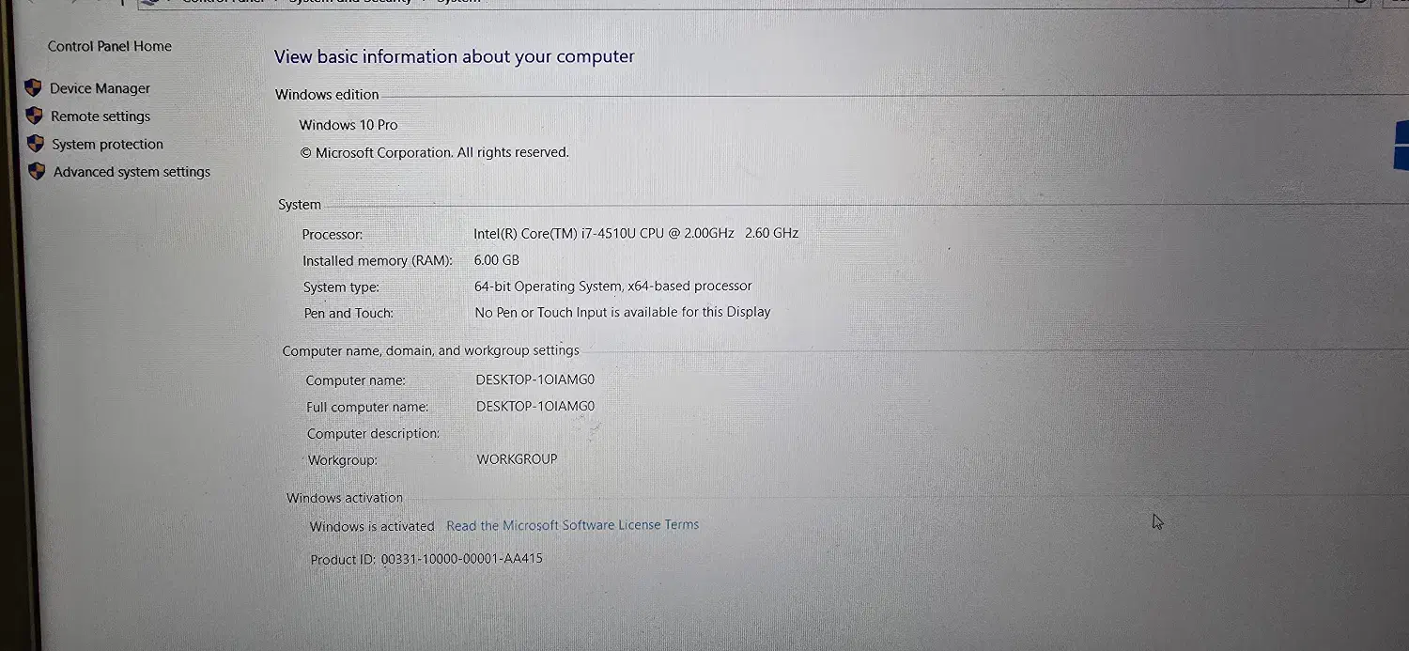Screen dimensions: 1409x651
Task: Click the Pen and Touch: label
Action: pos(348,313)
